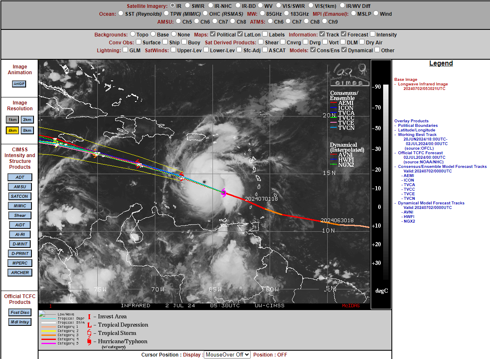This screenshot has height=359, width=490.
Task: Open the Fcst Disc official product
Action: 20,313
